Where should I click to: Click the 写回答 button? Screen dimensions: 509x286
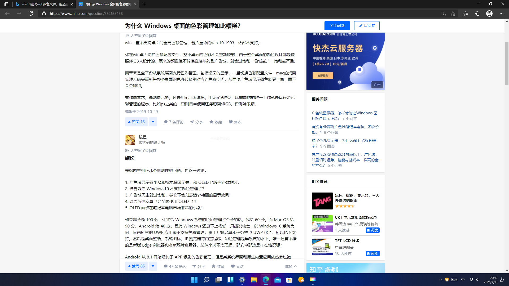pyautogui.click(x=367, y=26)
